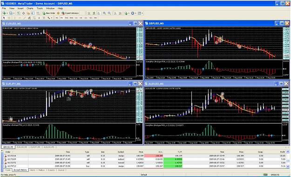Toggle the Chart Shift icon

click(x=120, y=13)
